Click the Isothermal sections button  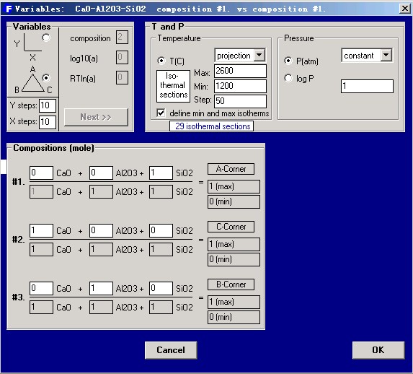click(173, 86)
